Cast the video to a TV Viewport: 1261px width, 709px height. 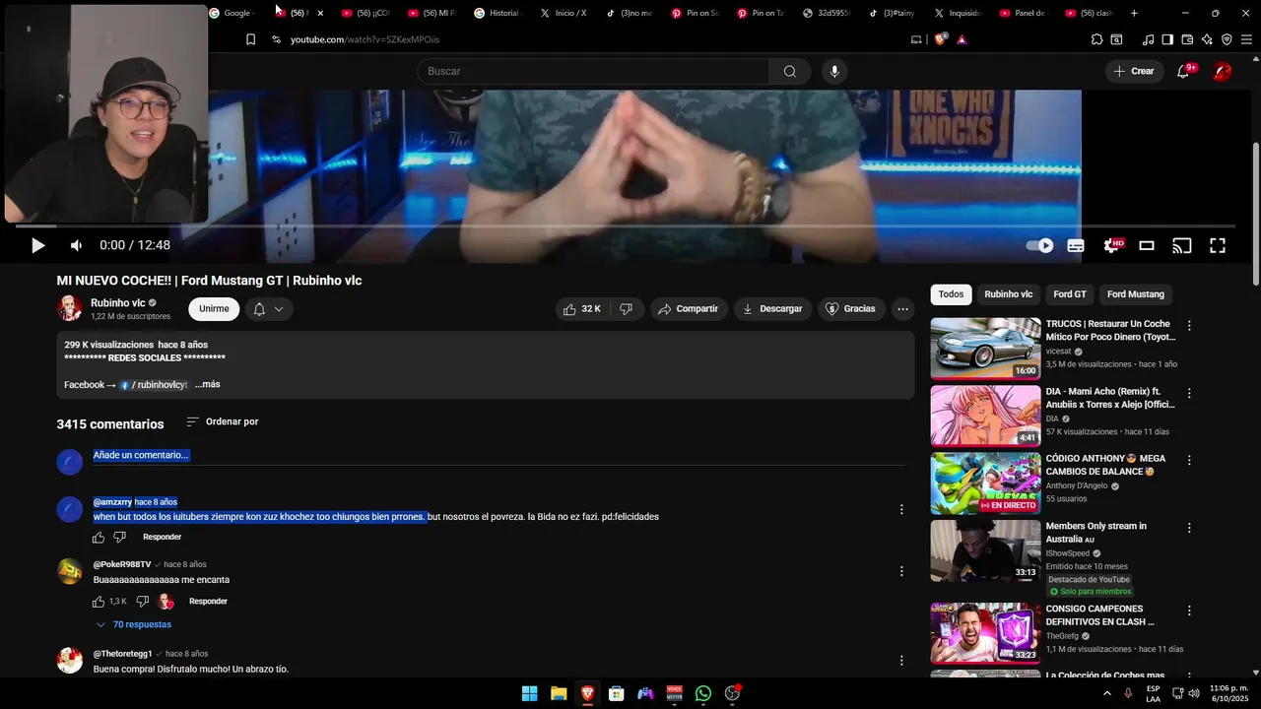[x=1182, y=246]
